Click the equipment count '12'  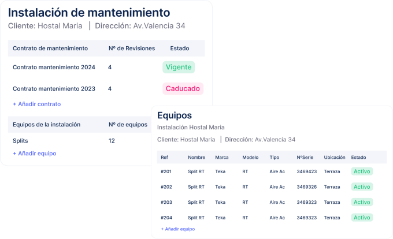coord(112,141)
